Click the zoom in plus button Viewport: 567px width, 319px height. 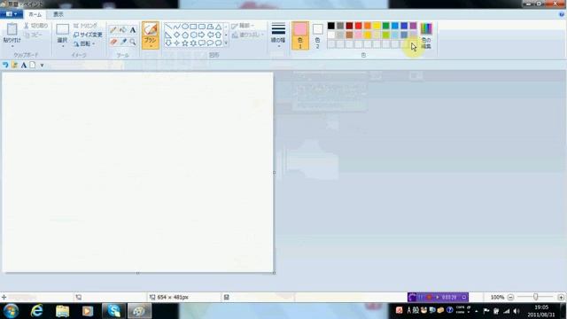coord(561,298)
